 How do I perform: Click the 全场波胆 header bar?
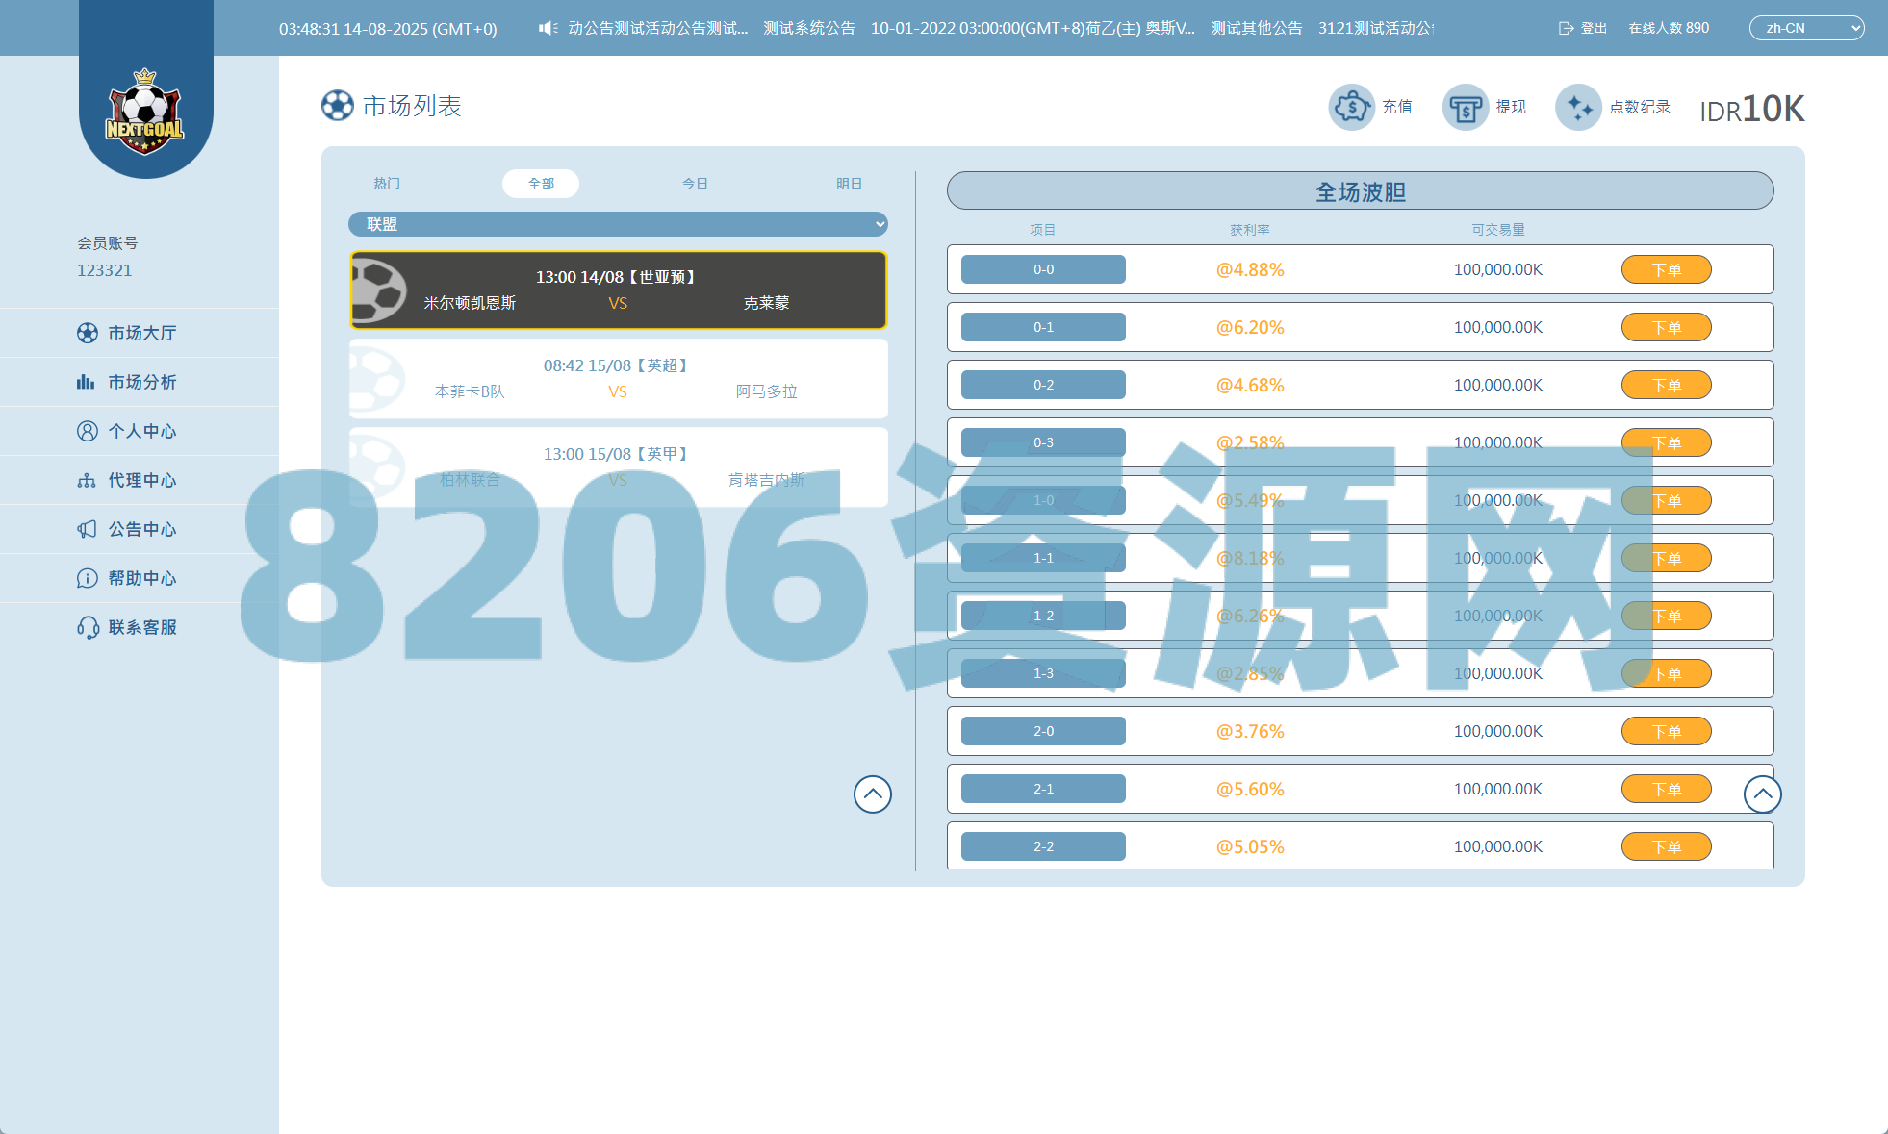tap(1360, 190)
